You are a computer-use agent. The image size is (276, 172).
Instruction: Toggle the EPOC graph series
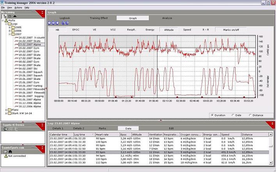pyautogui.click(x=76, y=30)
